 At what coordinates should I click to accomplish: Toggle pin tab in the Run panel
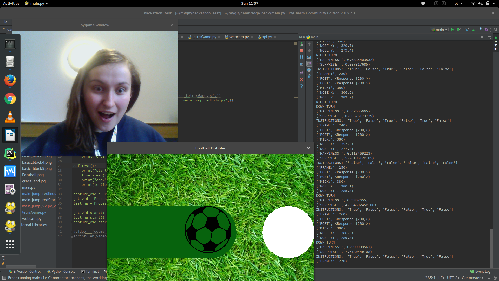(x=301, y=73)
